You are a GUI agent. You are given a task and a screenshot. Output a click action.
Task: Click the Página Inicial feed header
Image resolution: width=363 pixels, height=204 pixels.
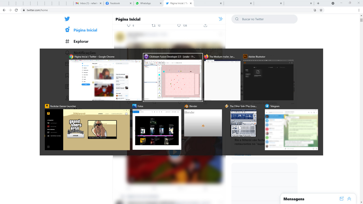tap(128, 19)
